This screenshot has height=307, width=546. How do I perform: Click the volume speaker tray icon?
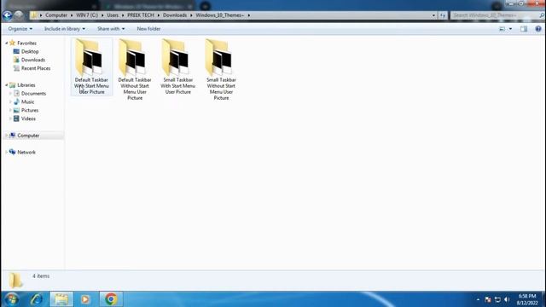507,299
